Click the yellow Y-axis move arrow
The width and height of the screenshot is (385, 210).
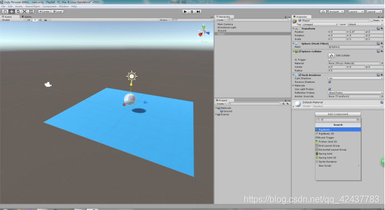131,84
